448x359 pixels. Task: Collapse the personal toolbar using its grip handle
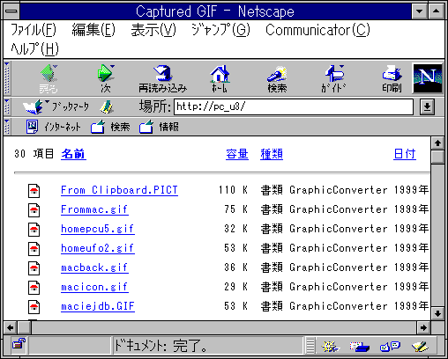(x=7, y=127)
